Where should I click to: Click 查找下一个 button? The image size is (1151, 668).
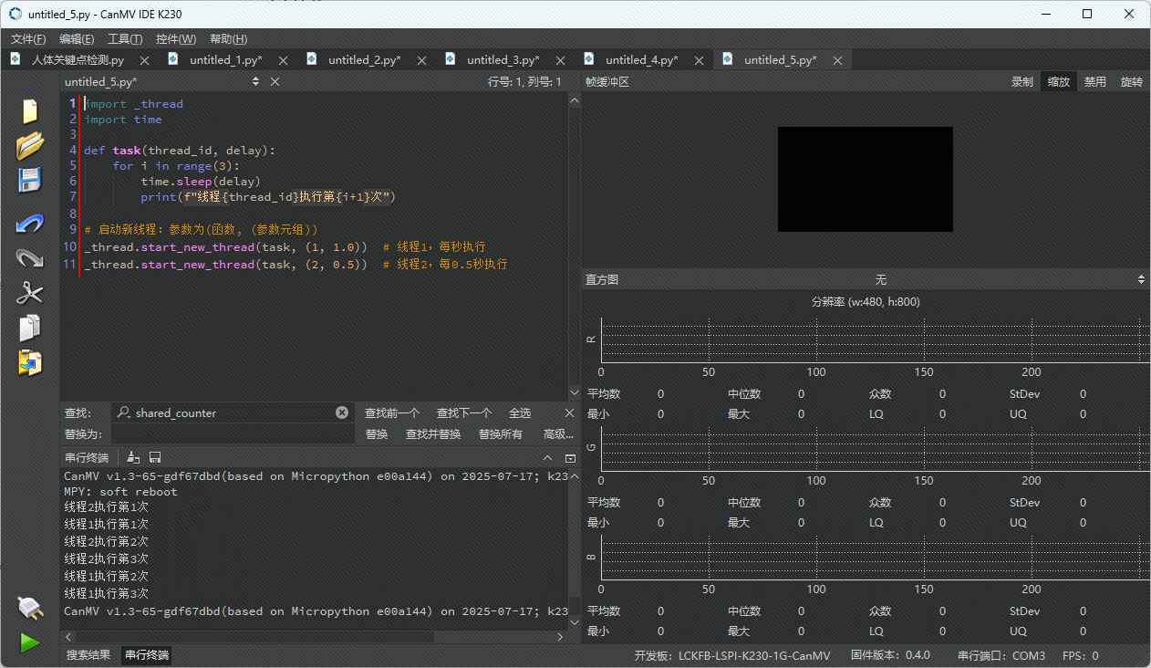point(464,413)
